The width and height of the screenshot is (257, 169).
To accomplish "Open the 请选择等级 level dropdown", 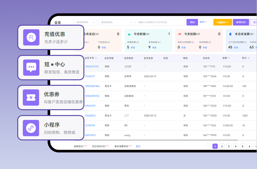I will (x=85, y=22).
